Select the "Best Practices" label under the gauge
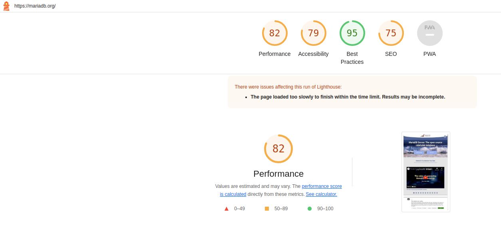This screenshot has width=501, height=227. (352, 58)
